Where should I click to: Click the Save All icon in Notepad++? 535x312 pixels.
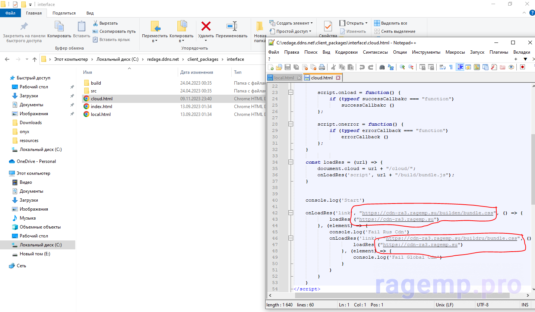(x=296, y=67)
